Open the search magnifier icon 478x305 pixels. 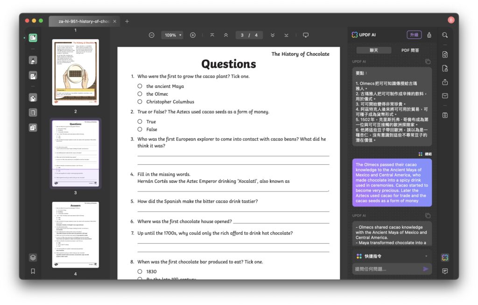point(445,35)
